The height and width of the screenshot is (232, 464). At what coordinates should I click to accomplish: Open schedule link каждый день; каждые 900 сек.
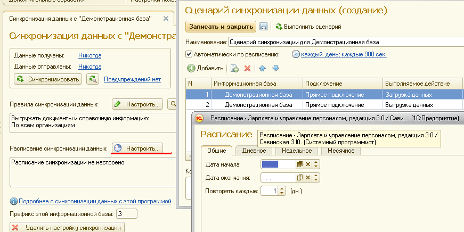pos(344,54)
